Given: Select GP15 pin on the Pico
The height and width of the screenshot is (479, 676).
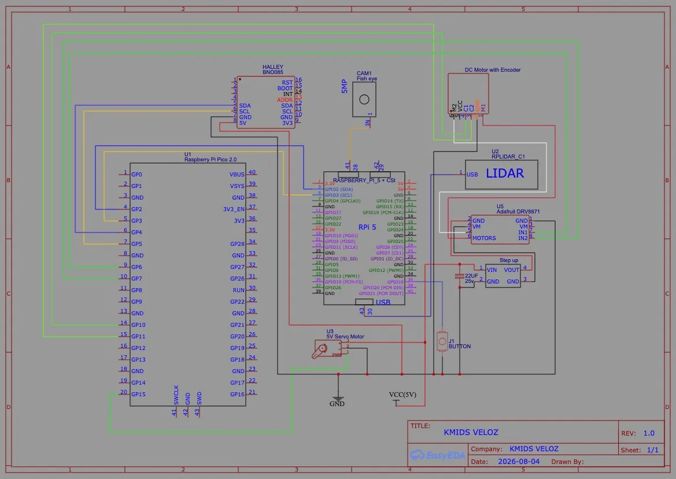Looking at the screenshot, I should pyautogui.click(x=138, y=395).
